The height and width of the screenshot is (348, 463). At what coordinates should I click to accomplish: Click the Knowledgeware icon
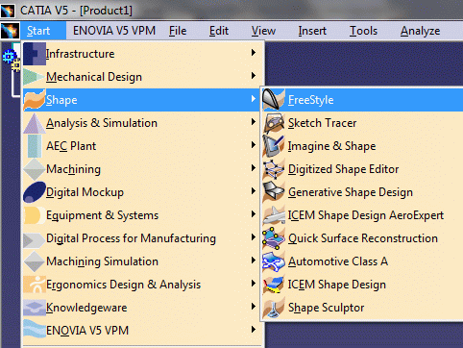point(35,308)
